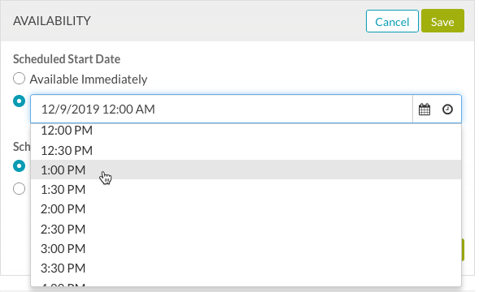Select the unchecked radio button beside 1:30 PM row

[19, 189]
